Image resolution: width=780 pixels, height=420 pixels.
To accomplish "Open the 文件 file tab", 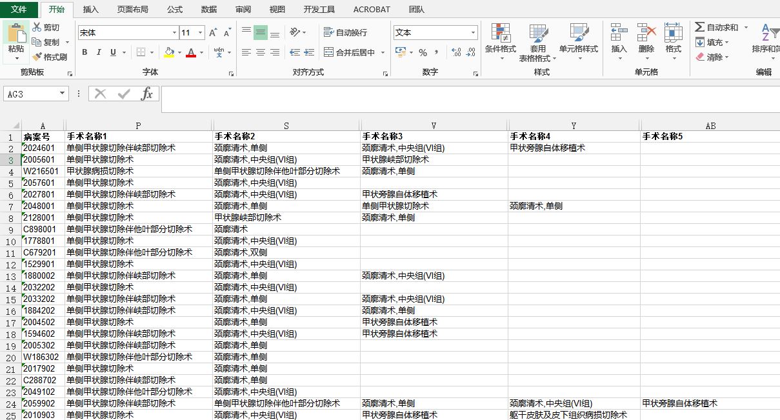I will 19,9.
